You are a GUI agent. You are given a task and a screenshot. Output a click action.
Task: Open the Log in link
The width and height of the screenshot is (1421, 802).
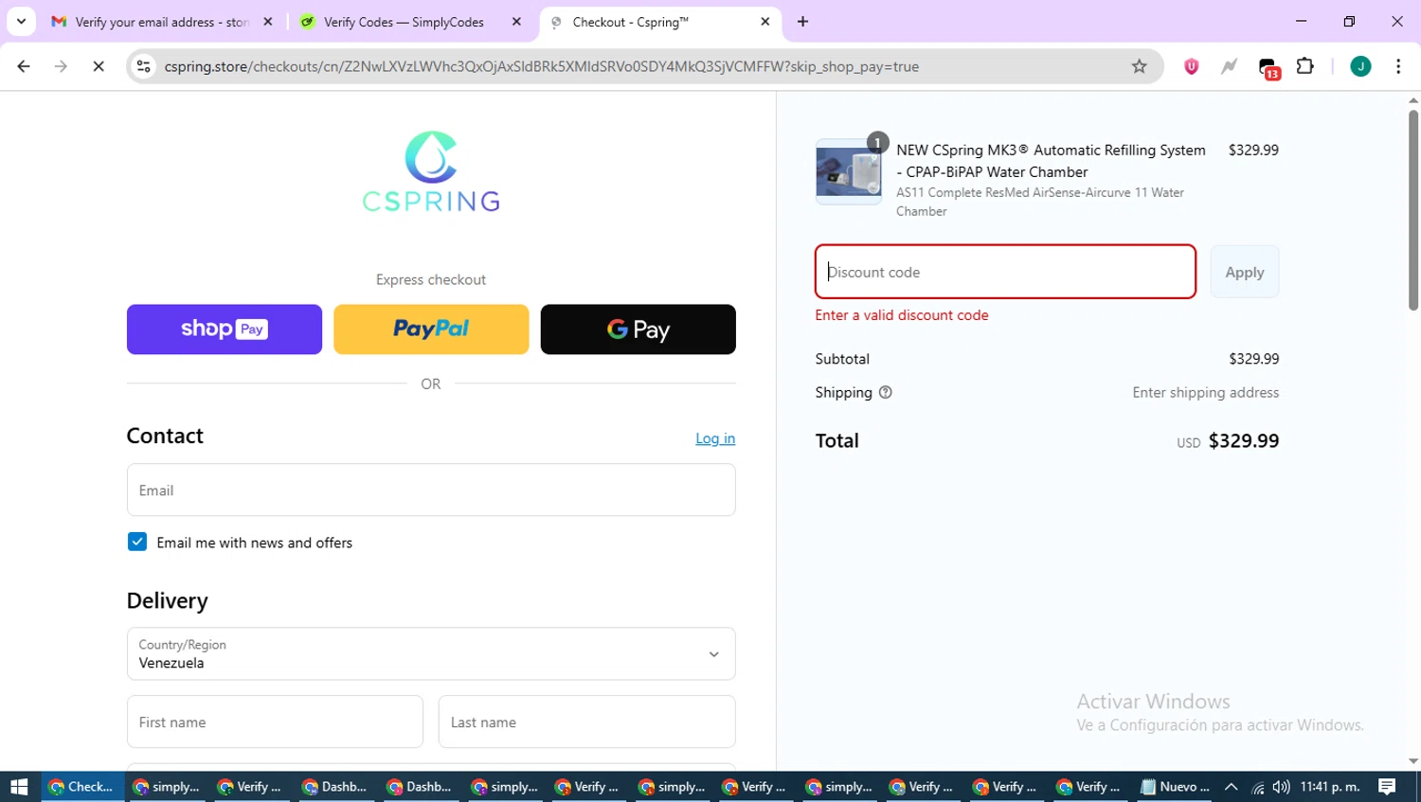click(715, 438)
